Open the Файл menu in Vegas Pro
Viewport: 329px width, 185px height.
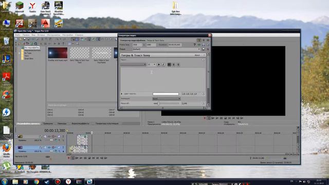[17, 35]
